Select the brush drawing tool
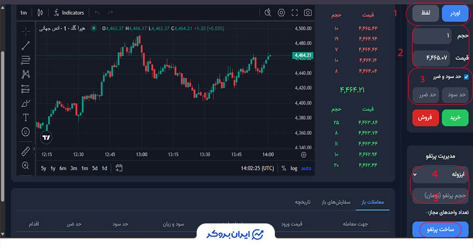 [x=26, y=103]
